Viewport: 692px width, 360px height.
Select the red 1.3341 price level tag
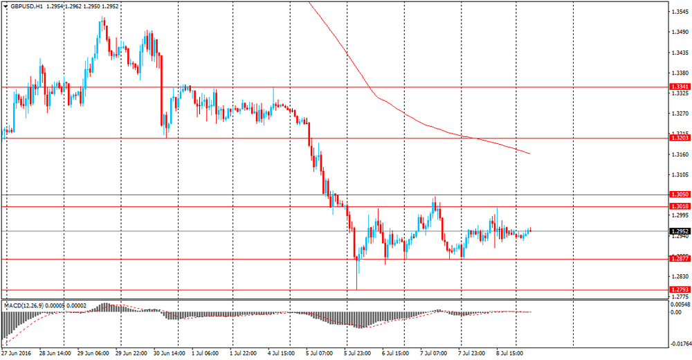(x=680, y=87)
